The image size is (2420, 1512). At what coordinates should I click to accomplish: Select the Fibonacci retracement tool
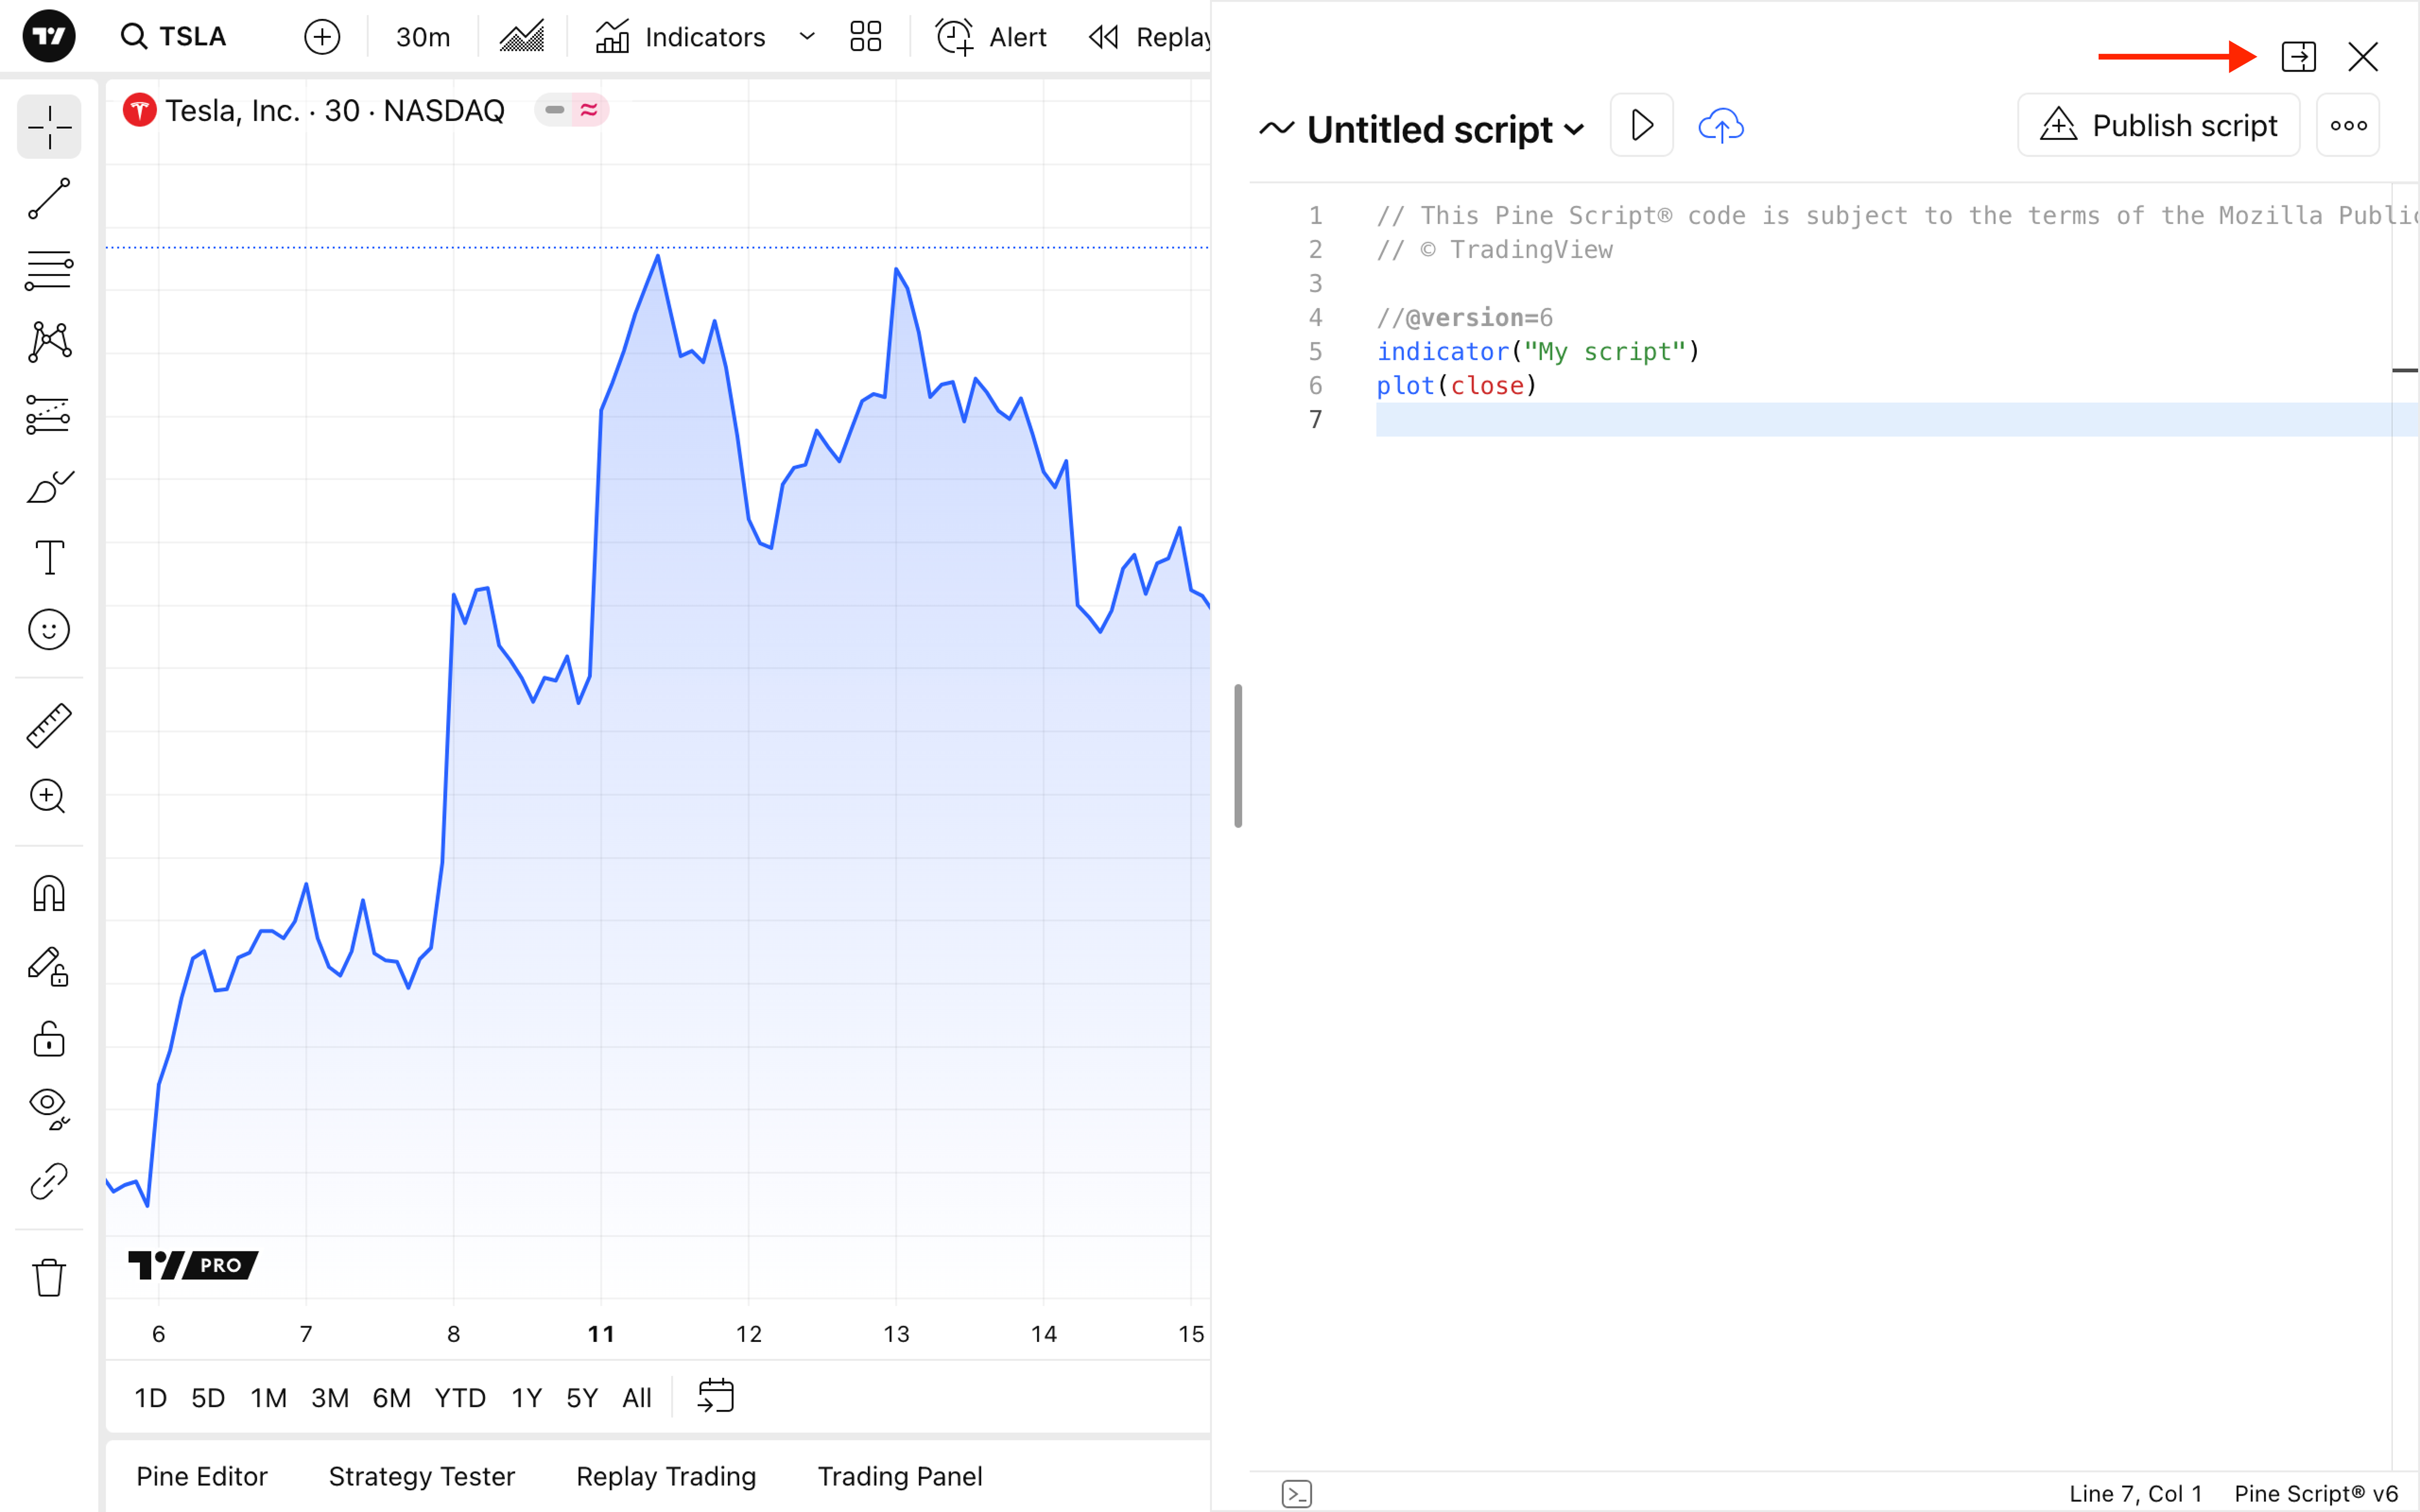point(48,270)
